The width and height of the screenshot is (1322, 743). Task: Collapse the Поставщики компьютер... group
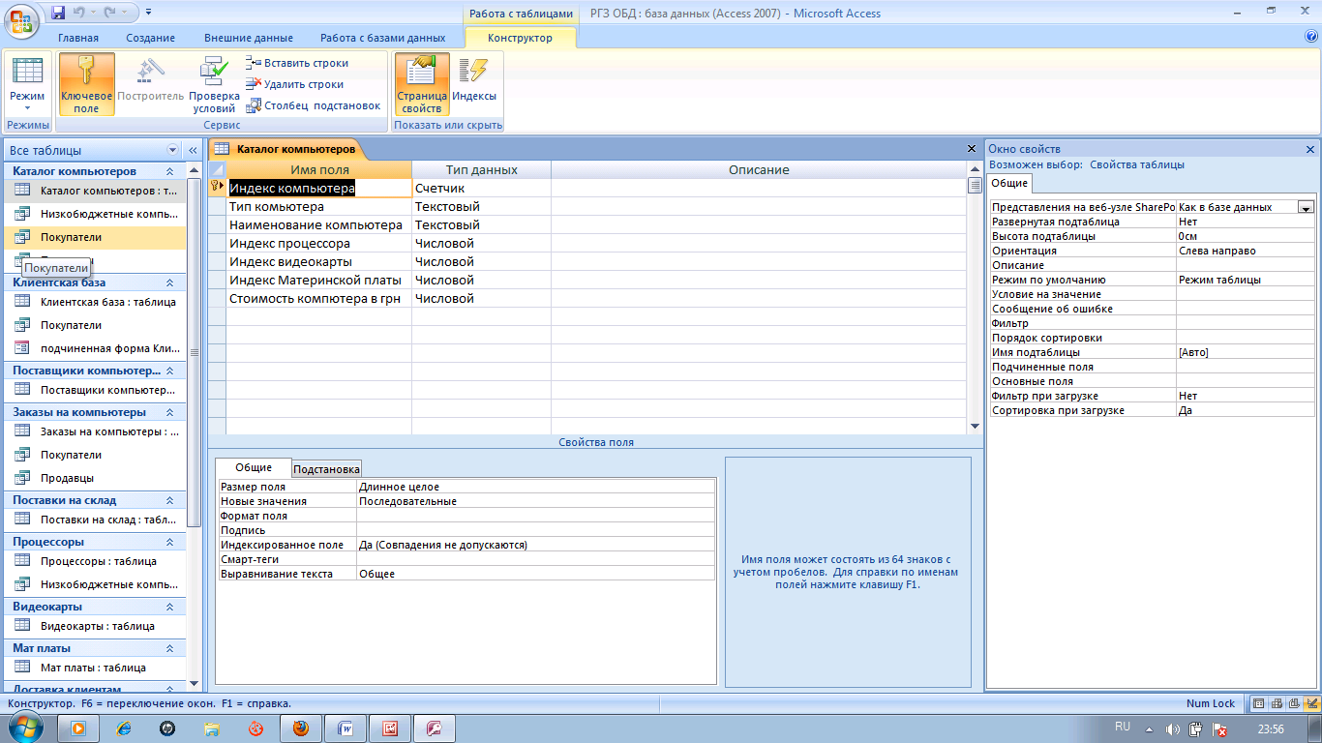[169, 371]
